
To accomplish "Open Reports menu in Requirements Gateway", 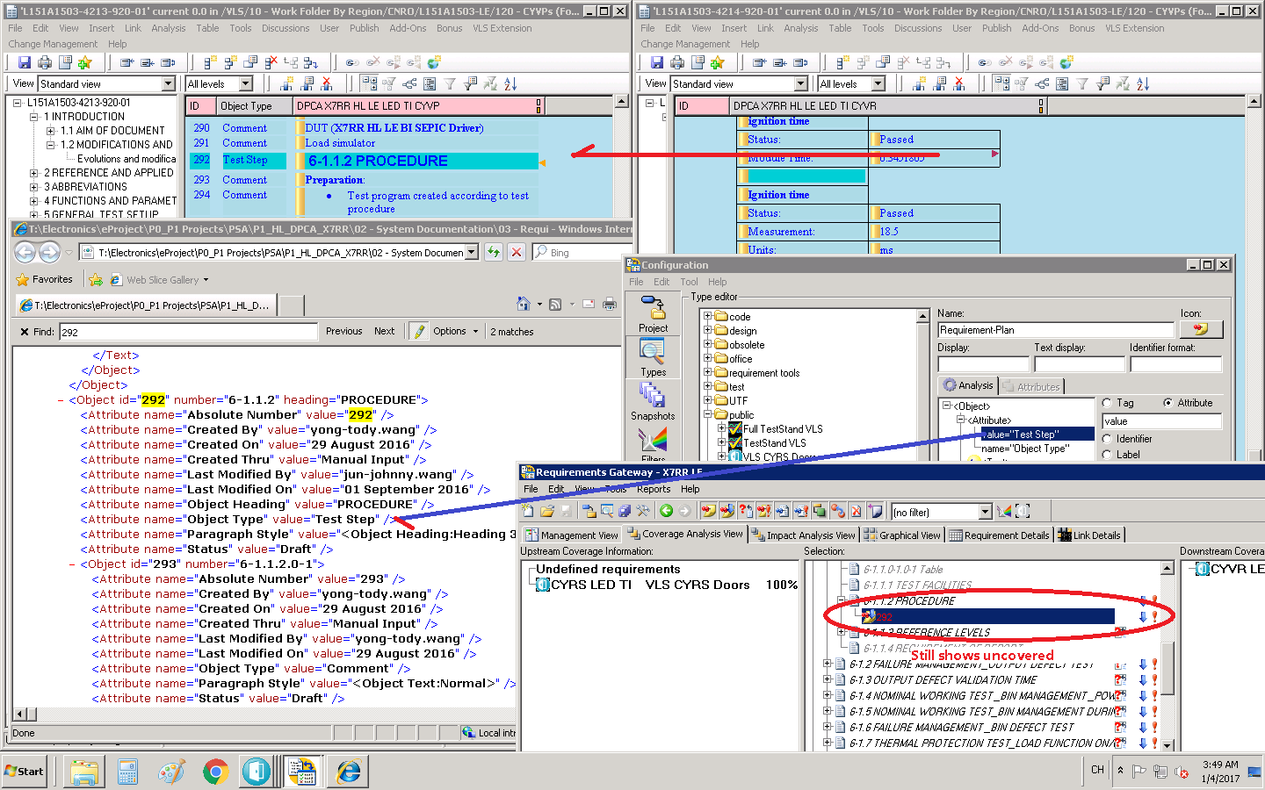I will (x=654, y=489).
